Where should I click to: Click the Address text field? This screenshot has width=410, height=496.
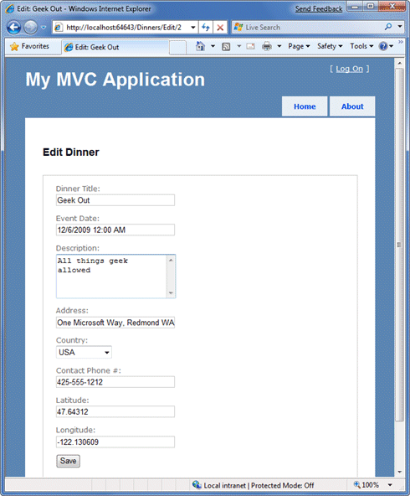(x=115, y=323)
